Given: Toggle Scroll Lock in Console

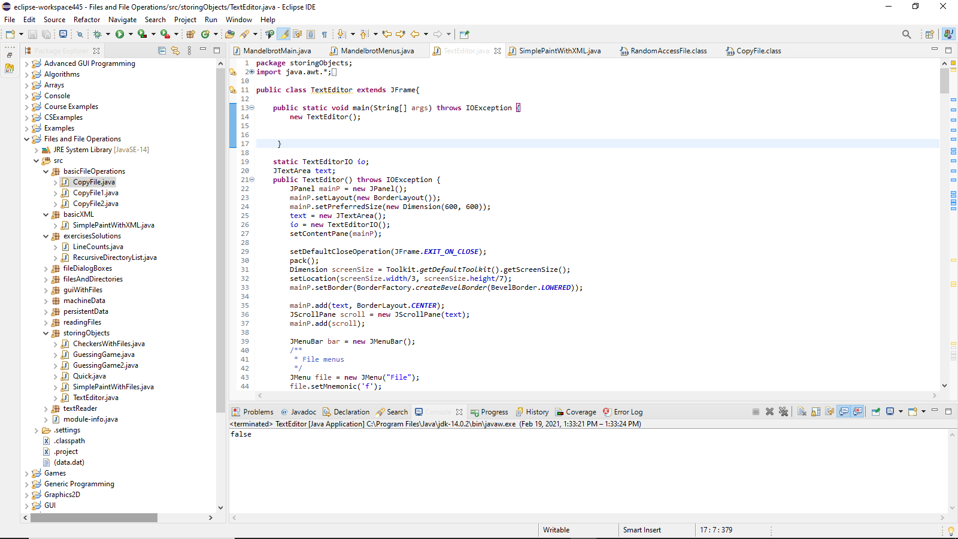Looking at the screenshot, I should point(815,412).
